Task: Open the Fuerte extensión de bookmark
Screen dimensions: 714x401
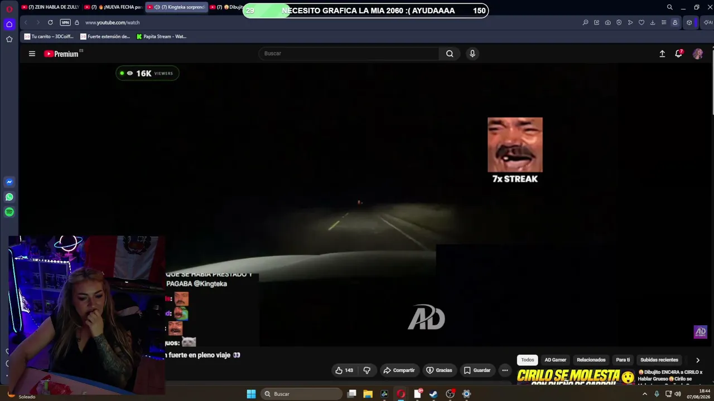Action: coord(105,37)
